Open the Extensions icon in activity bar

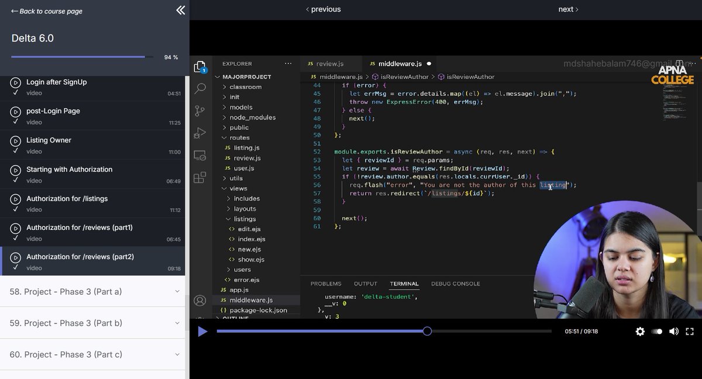click(x=200, y=177)
